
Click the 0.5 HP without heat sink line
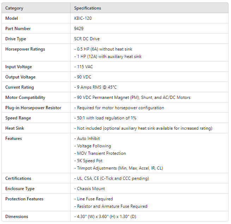(103, 49)
